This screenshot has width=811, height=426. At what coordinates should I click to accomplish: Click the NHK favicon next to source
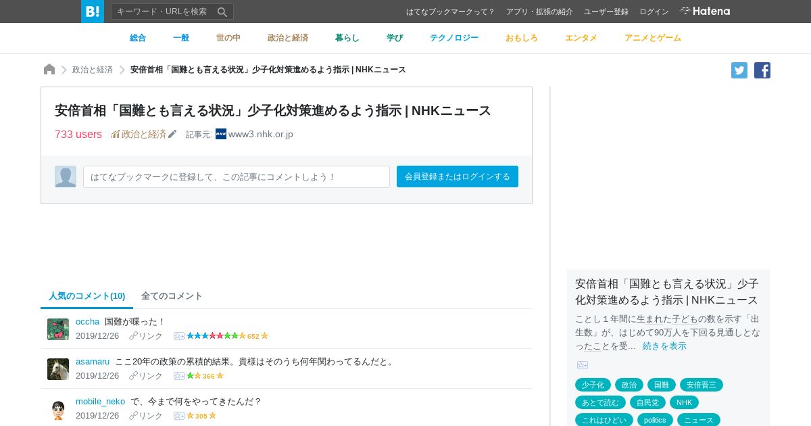point(221,134)
